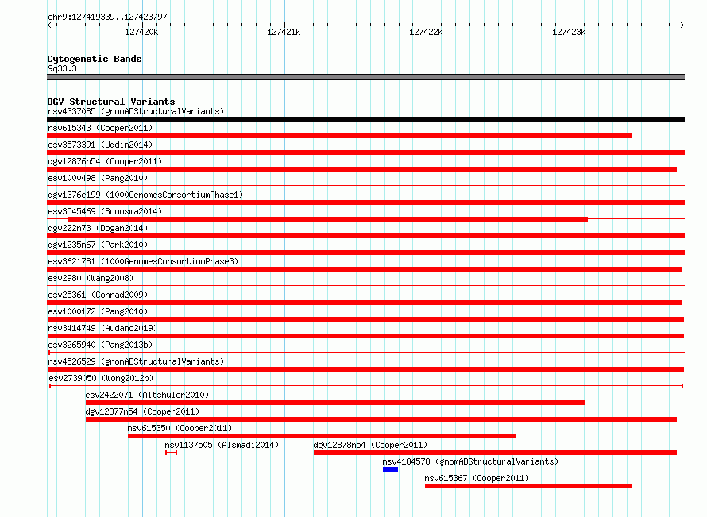Click the red bar under esv25361

point(365,303)
